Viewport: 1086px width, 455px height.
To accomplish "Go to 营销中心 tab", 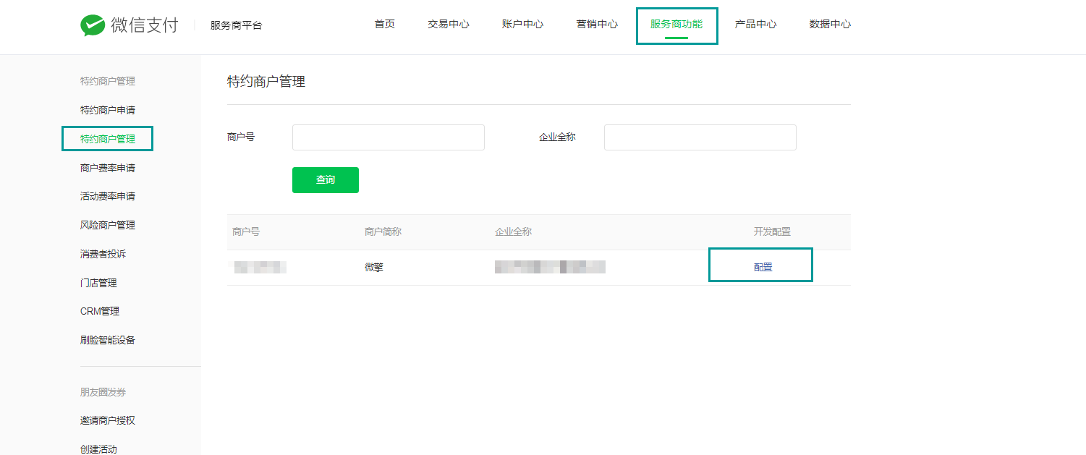I will coord(597,24).
